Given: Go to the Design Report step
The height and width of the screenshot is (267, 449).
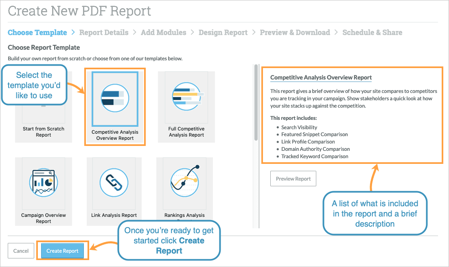Looking at the screenshot, I should [223, 32].
